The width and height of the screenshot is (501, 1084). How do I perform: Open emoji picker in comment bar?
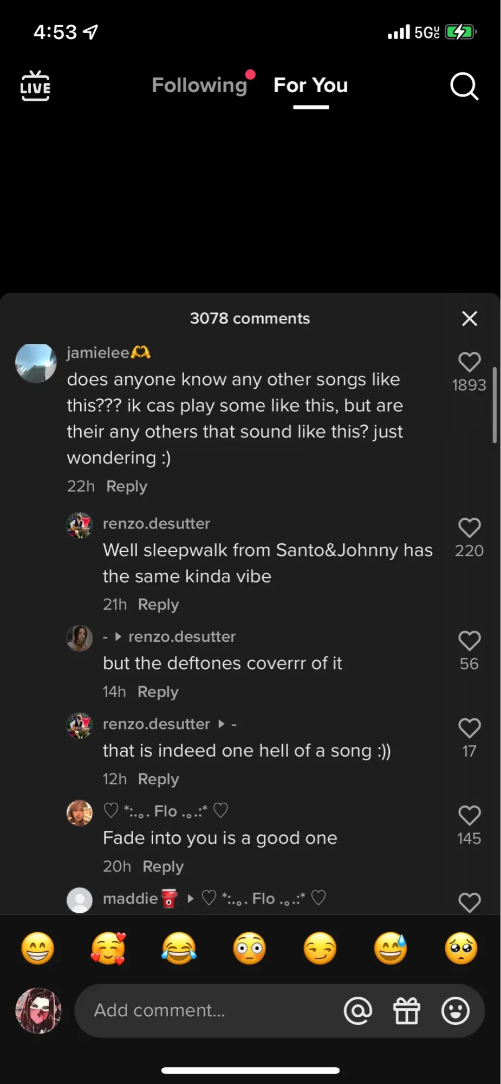coord(455,1011)
